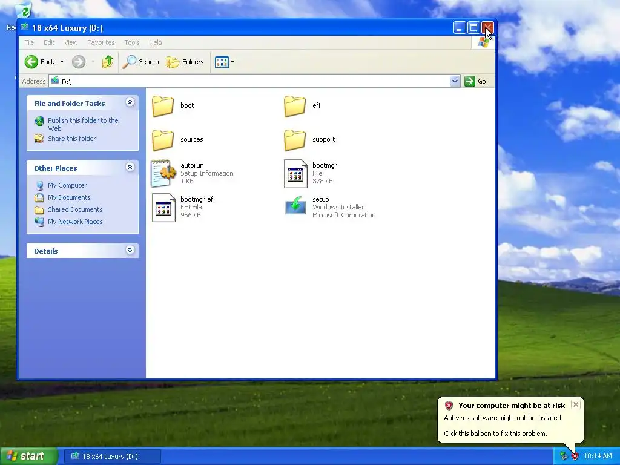
Task: Click the Safely Remove Hardware tray icon
Action: 564,457
